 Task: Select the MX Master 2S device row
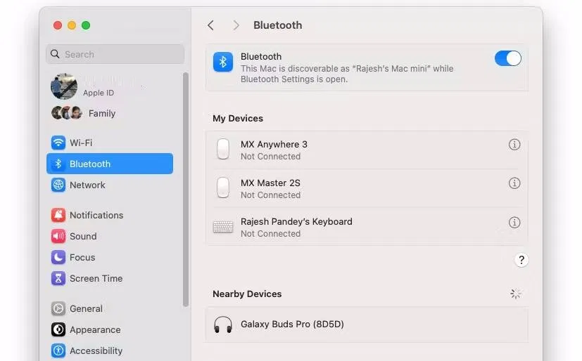pos(367,188)
